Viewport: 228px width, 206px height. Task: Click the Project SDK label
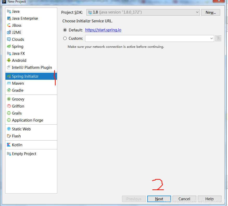coord(72,12)
